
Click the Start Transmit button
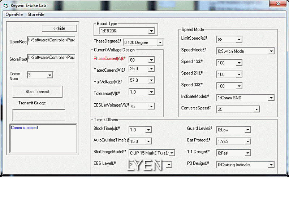coord(38,92)
